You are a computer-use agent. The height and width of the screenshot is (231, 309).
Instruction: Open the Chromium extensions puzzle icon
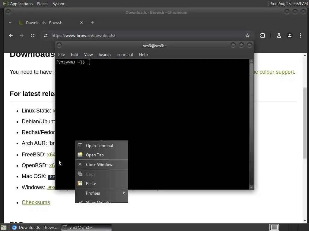point(263,35)
